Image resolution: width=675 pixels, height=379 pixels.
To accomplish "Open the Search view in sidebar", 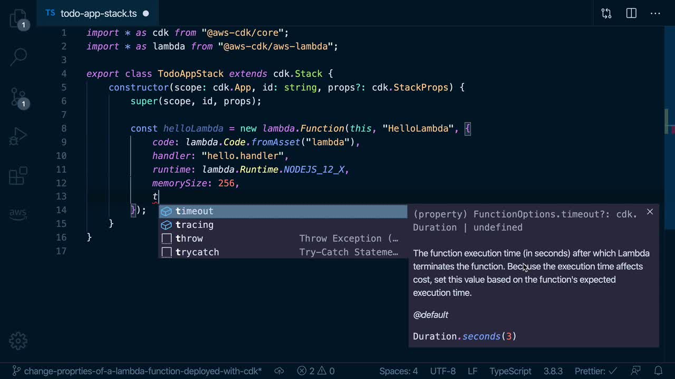I will click(18, 56).
